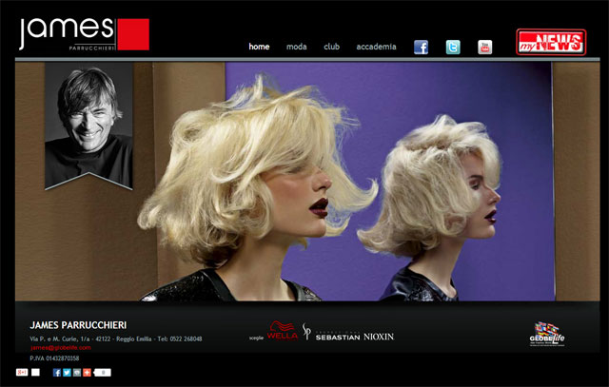Click the Nioxin logo
The width and height of the screenshot is (609, 387).
(x=379, y=337)
